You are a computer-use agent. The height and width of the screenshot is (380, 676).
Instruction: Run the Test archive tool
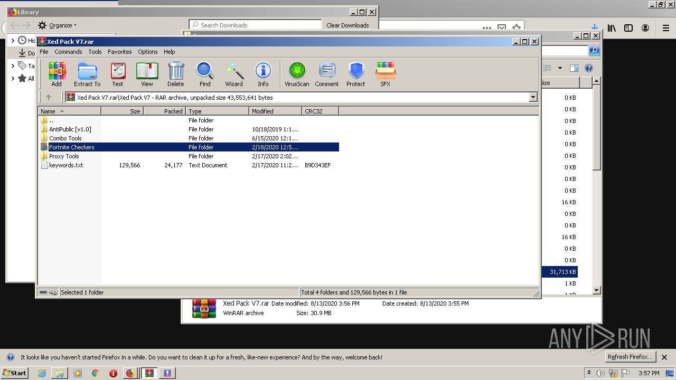pyautogui.click(x=118, y=74)
